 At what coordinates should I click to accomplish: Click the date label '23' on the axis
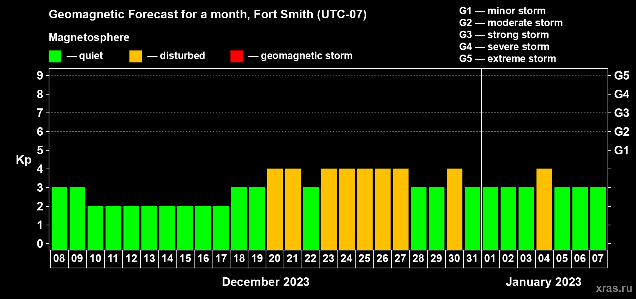click(328, 258)
